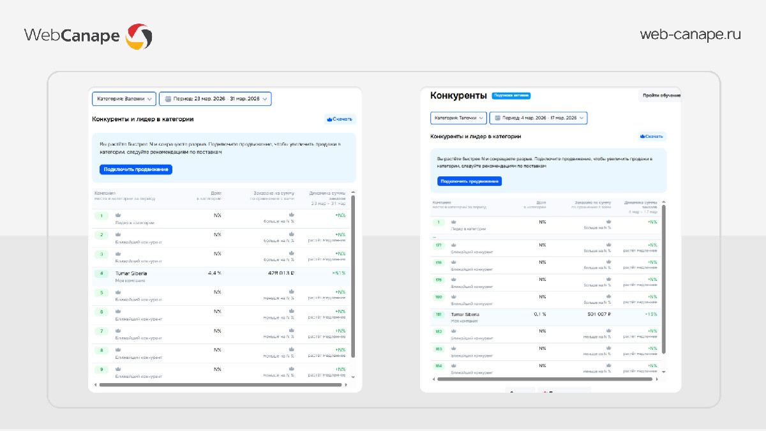Click the Подписка активна badge

(x=511, y=96)
